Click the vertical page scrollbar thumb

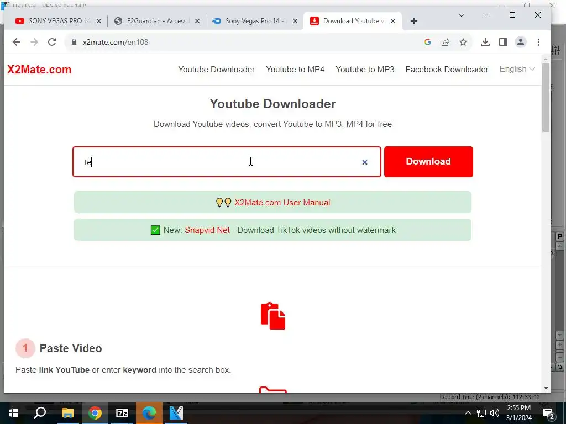(x=546, y=97)
